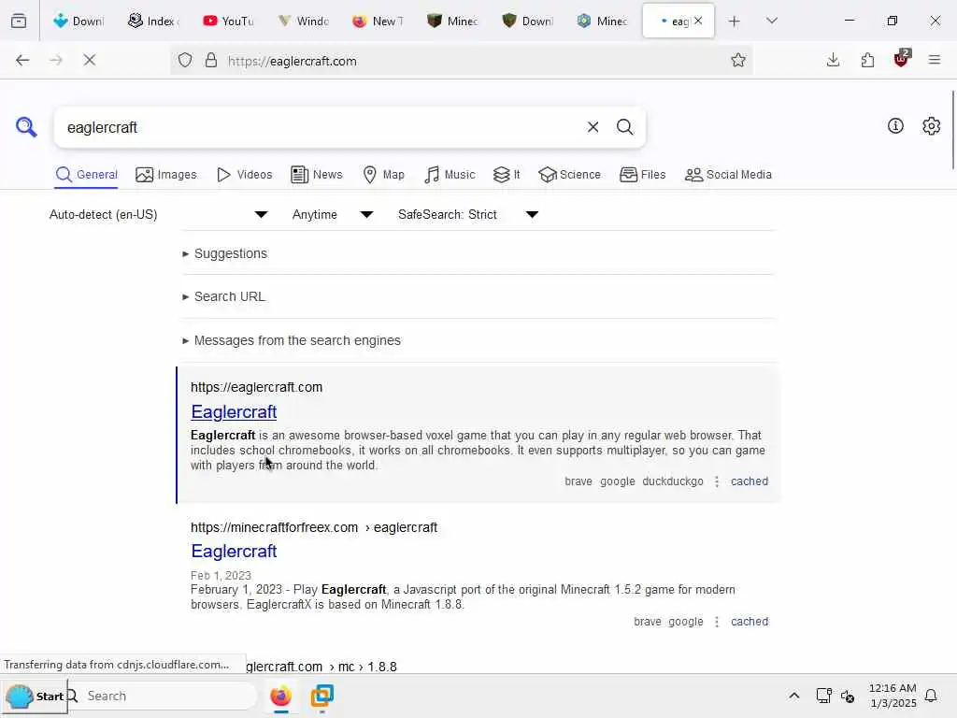Clear the eaglercraft search query
This screenshot has height=718, width=957.
593,127
